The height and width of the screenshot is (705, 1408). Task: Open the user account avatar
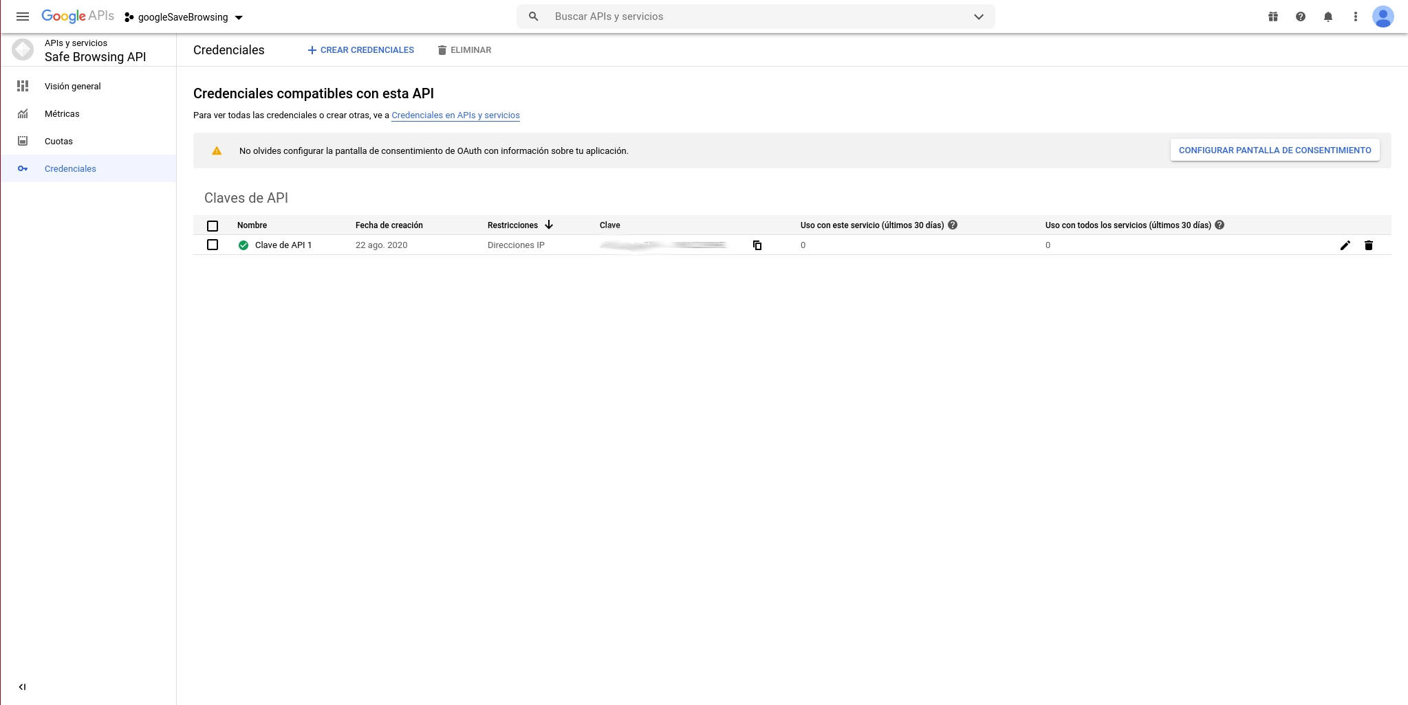tap(1383, 16)
